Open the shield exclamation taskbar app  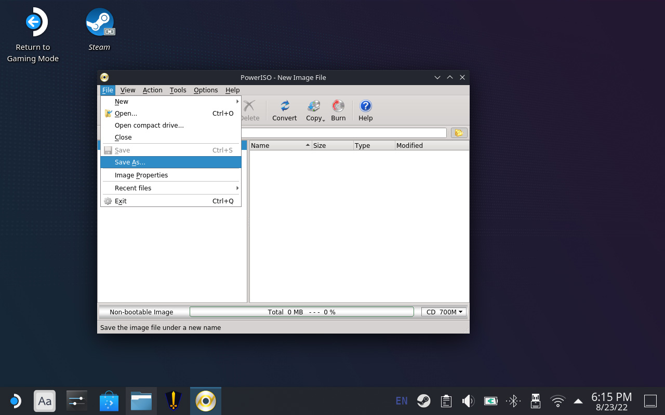[173, 401]
